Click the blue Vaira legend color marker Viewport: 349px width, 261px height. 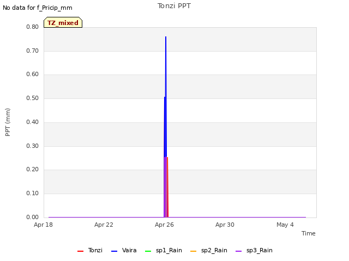114,251
